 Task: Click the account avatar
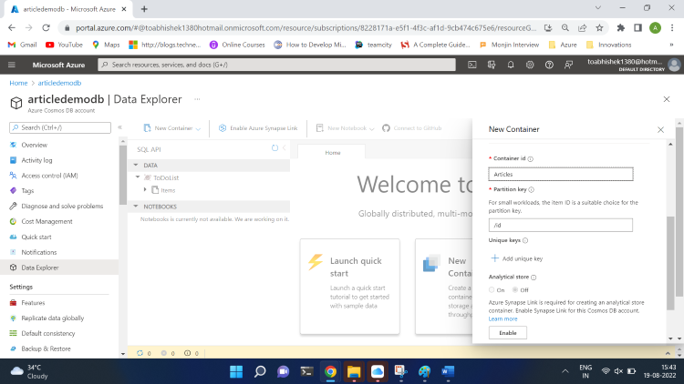(x=674, y=65)
